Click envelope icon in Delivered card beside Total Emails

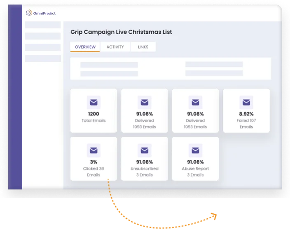144,102
